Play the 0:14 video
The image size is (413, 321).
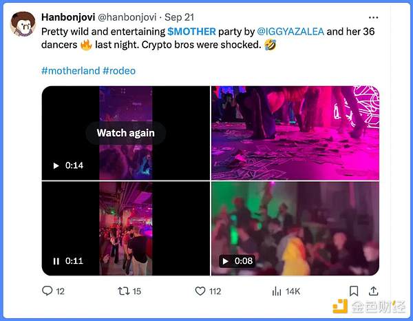(x=56, y=165)
